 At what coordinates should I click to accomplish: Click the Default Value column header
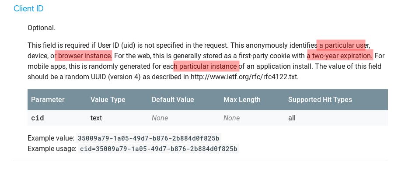pyautogui.click(x=173, y=100)
